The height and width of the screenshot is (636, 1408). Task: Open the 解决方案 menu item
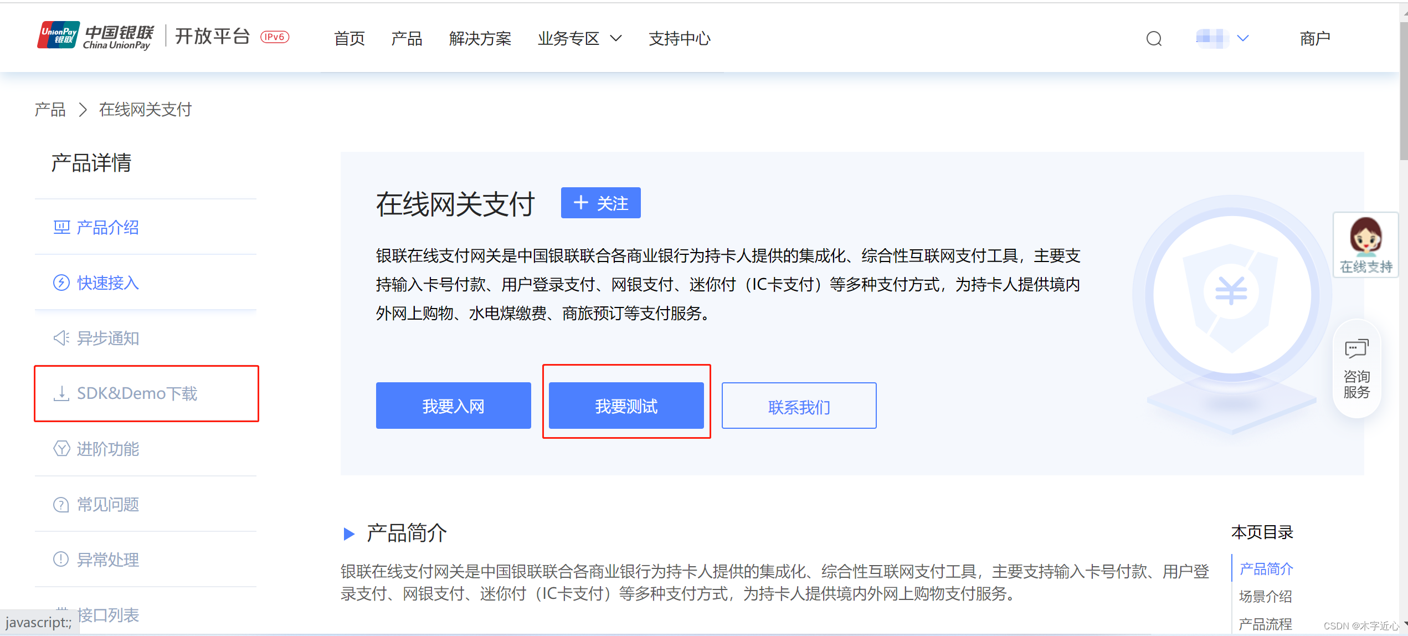click(x=480, y=38)
